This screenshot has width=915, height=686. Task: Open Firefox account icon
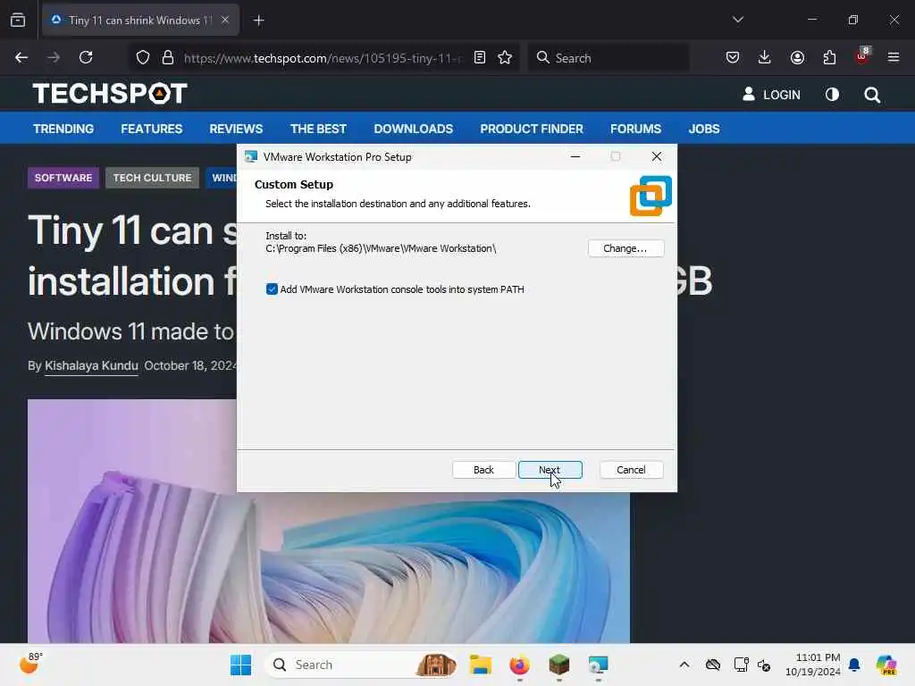click(x=797, y=57)
